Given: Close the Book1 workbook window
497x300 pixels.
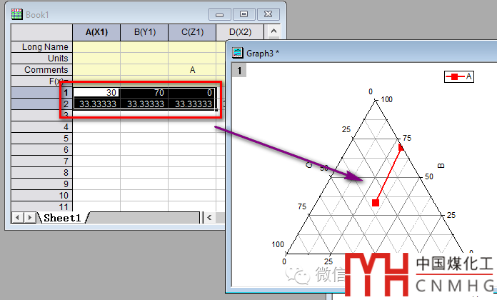Looking at the screenshot, I should click(x=268, y=14).
